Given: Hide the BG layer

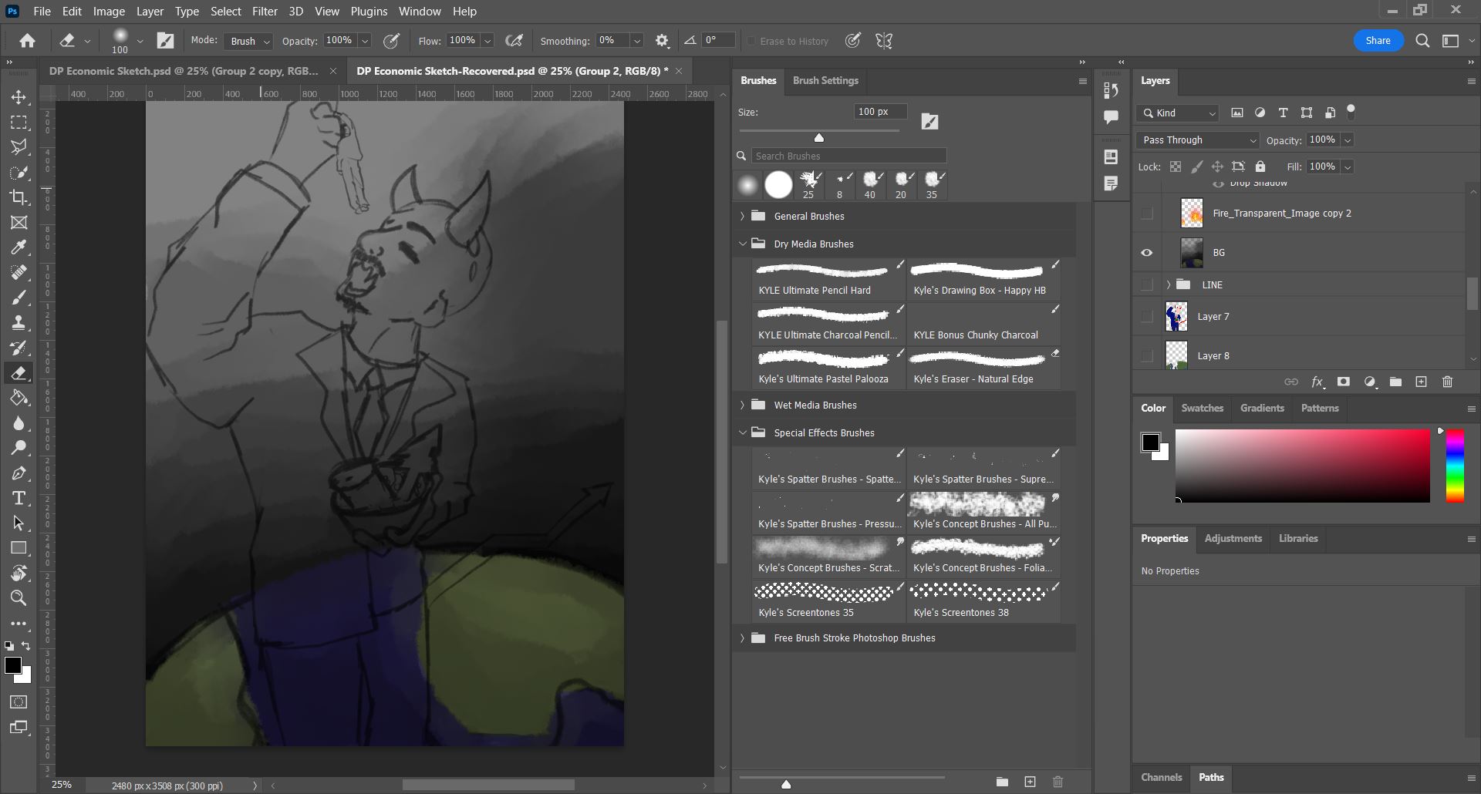Looking at the screenshot, I should pyautogui.click(x=1147, y=253).
